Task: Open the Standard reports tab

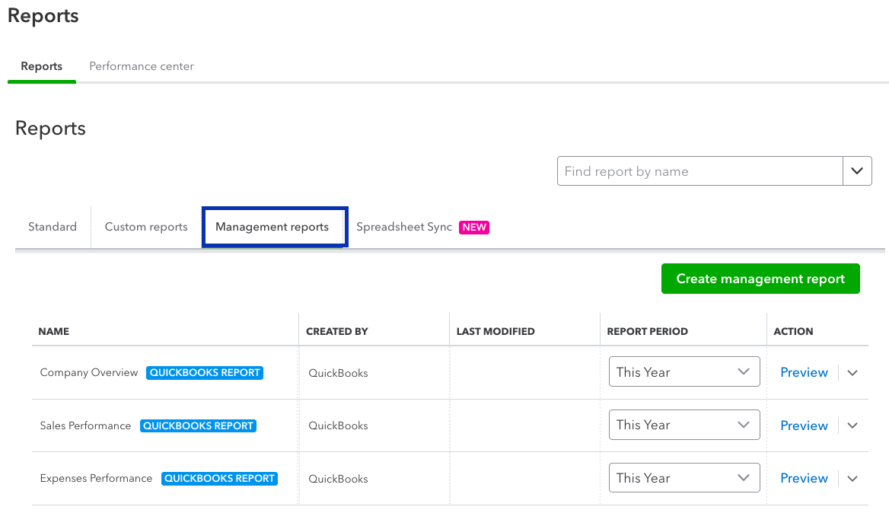Action: coord(53,227)
